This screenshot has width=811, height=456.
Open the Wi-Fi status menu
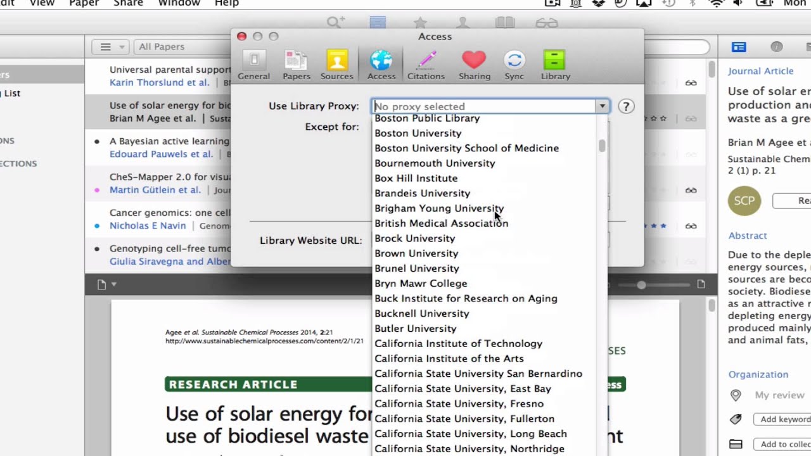[x=717, y=4]
